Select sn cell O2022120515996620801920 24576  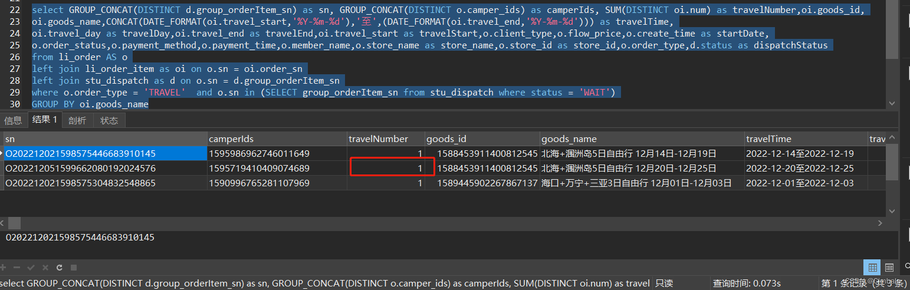tap(105, 169)
